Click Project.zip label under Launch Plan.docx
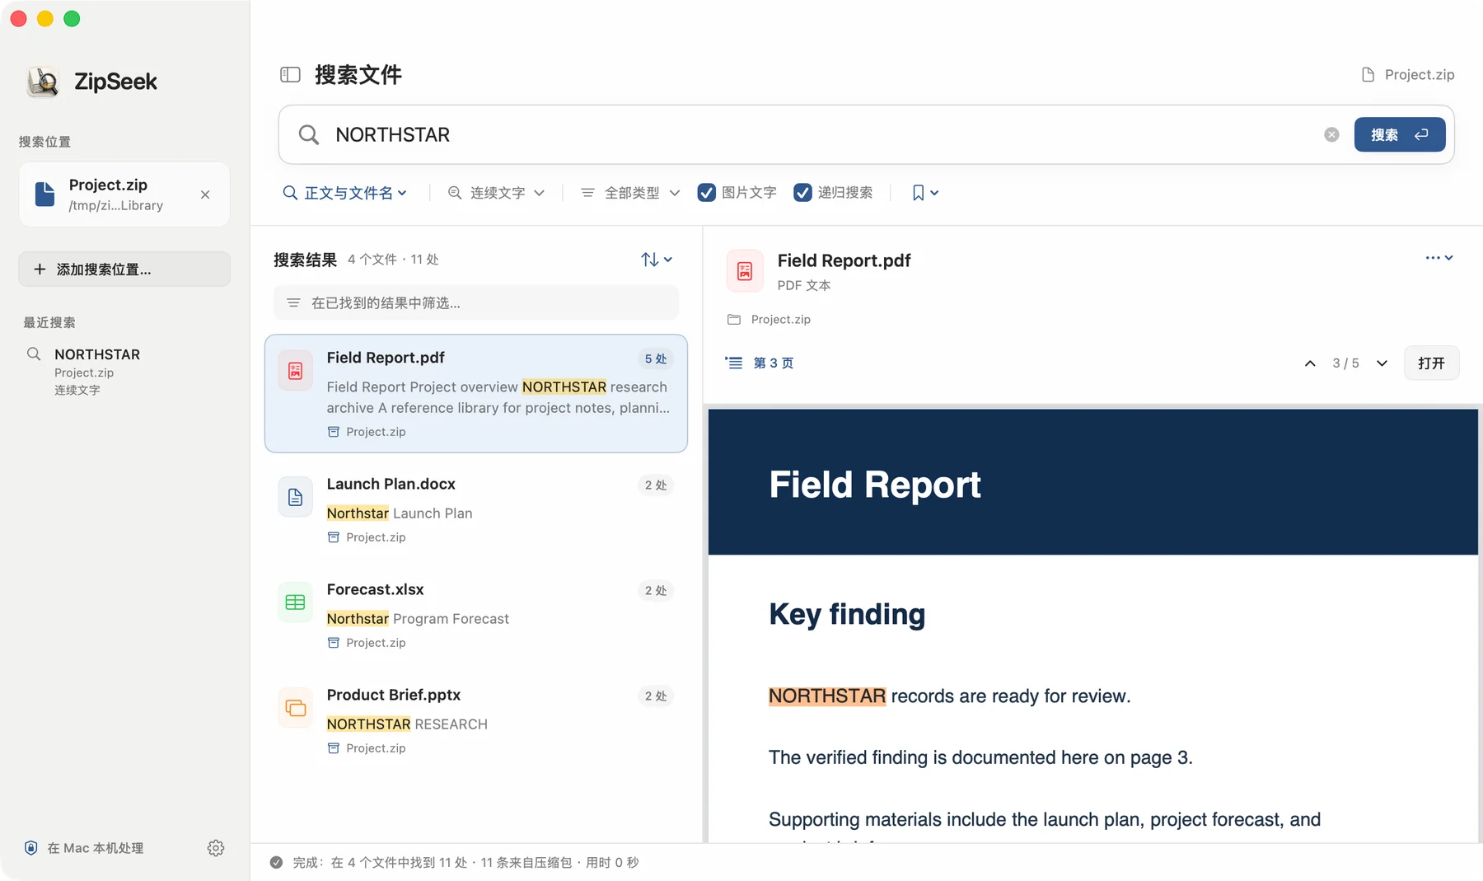This screenshot has height=881, width=1483. tap(376, 537)
